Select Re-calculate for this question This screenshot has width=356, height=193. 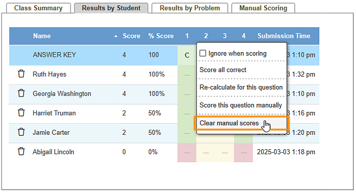242,87
